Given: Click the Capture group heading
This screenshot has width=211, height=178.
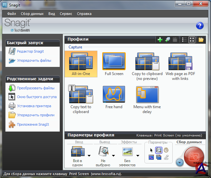Looking at the screenshot, I should pos(75,47).
